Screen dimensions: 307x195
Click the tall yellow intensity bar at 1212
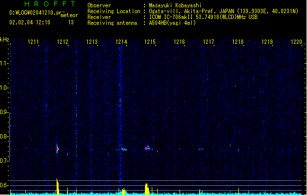coord(58,186)
